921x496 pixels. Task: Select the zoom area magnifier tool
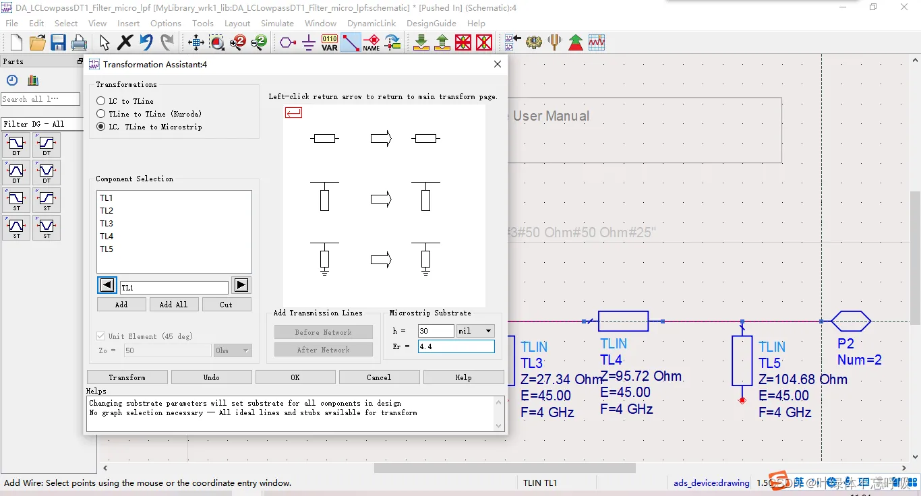pos(217,43)
